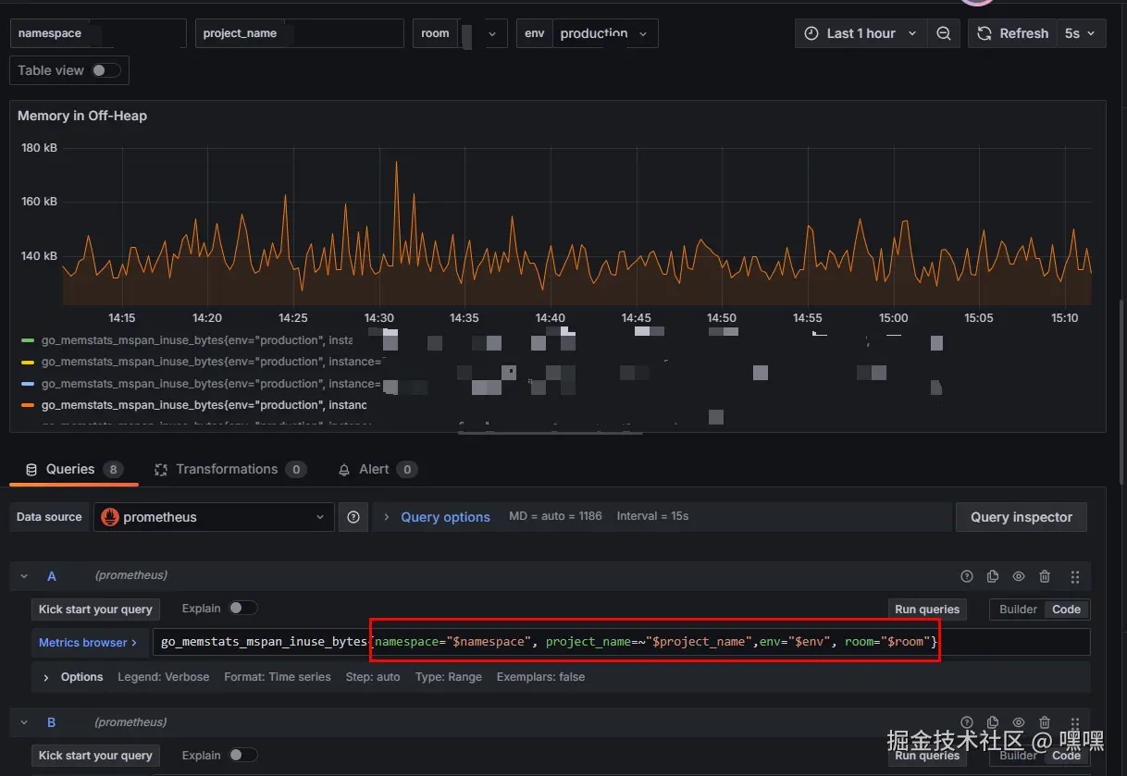Click the go_memstats_mspan_inuse_bytes query editor field

[x=622, y=642]
